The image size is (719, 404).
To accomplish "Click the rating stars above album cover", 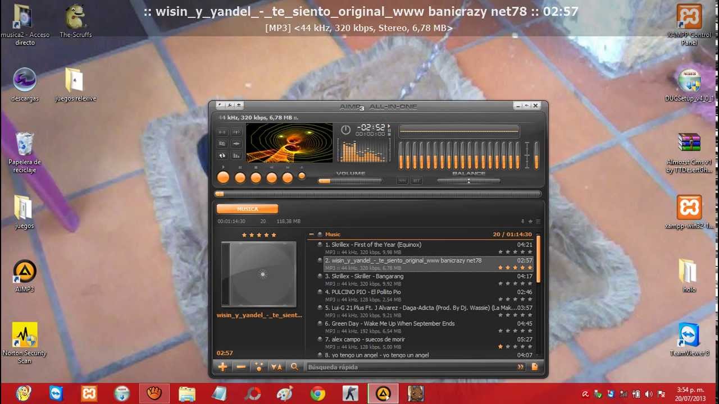I will pyautogui.click(x=259, y=235).
